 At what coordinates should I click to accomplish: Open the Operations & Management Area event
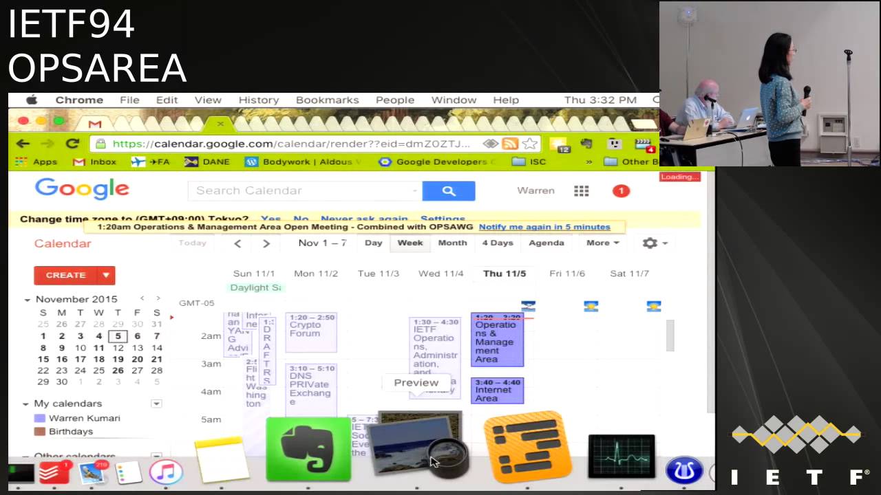pos(497,340)
